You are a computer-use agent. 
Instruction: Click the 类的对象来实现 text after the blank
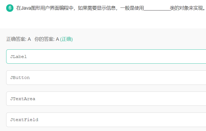pos(186,8)
